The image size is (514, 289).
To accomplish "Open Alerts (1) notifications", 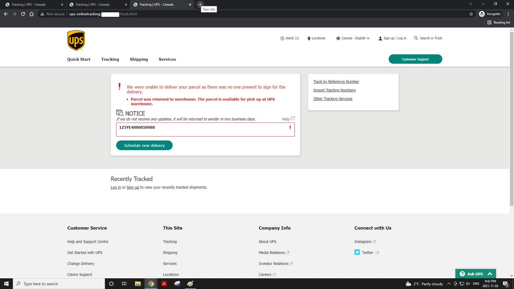I will pos(290,38).
